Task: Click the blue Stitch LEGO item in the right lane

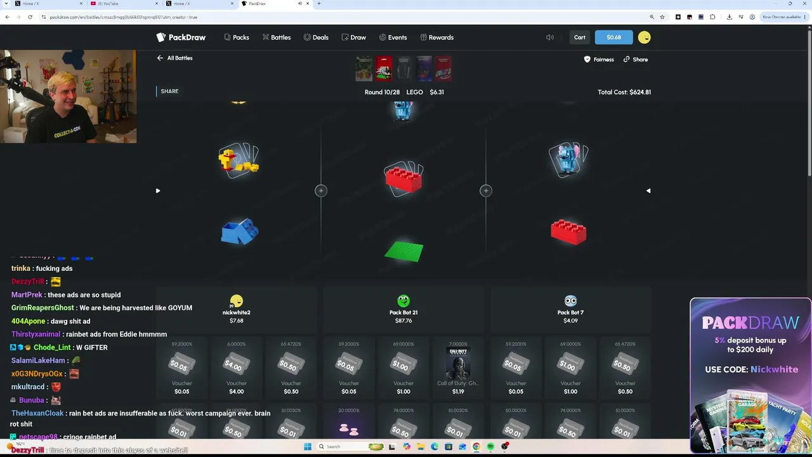Action: [568, 159]
